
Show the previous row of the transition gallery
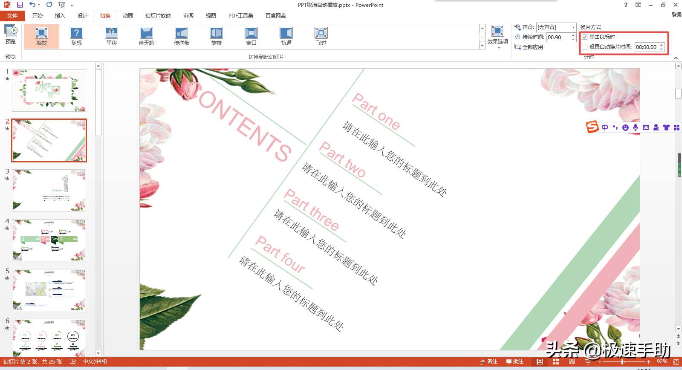(x=482, y=29)
